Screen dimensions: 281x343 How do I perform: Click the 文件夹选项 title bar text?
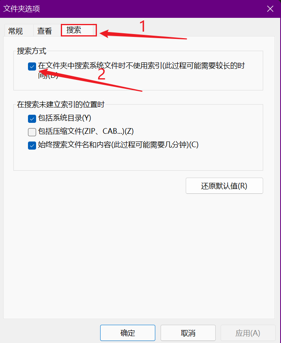tap(21, 9)
